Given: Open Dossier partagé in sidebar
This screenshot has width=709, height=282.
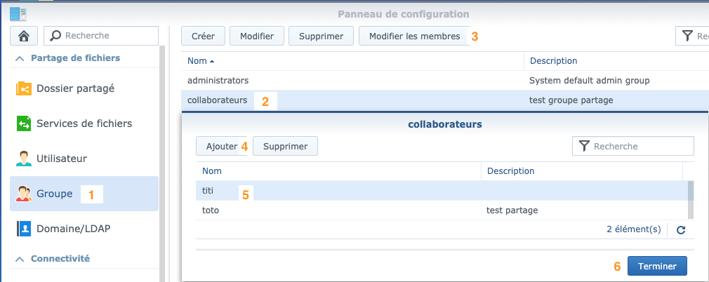Looking at the screenshot, I should (84, 88).
